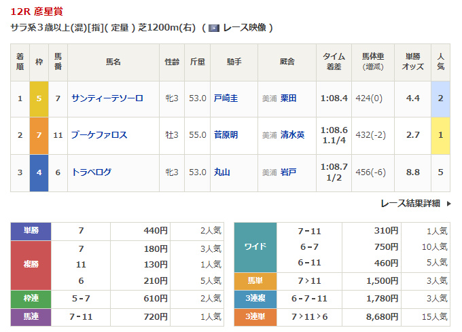462x332 pixels.
Task: Open trainer 岩戸's profile
Action: [289, 172]
